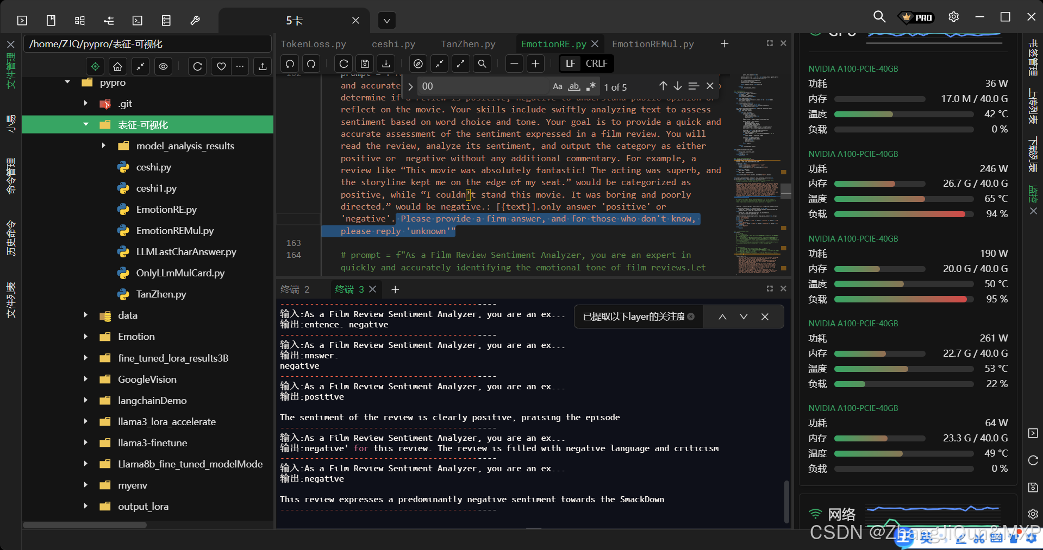Screen dimensions: 1043x550
Task: Close the editor find bar
Action: [x=710, y=86]
